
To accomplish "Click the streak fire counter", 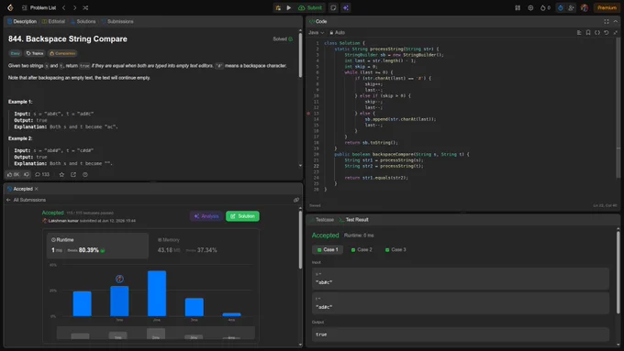I will click(545, 7).
